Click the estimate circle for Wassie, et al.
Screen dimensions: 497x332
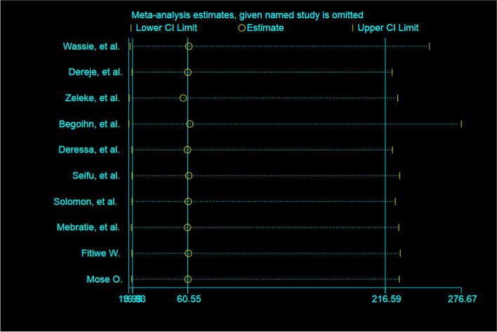189,46
